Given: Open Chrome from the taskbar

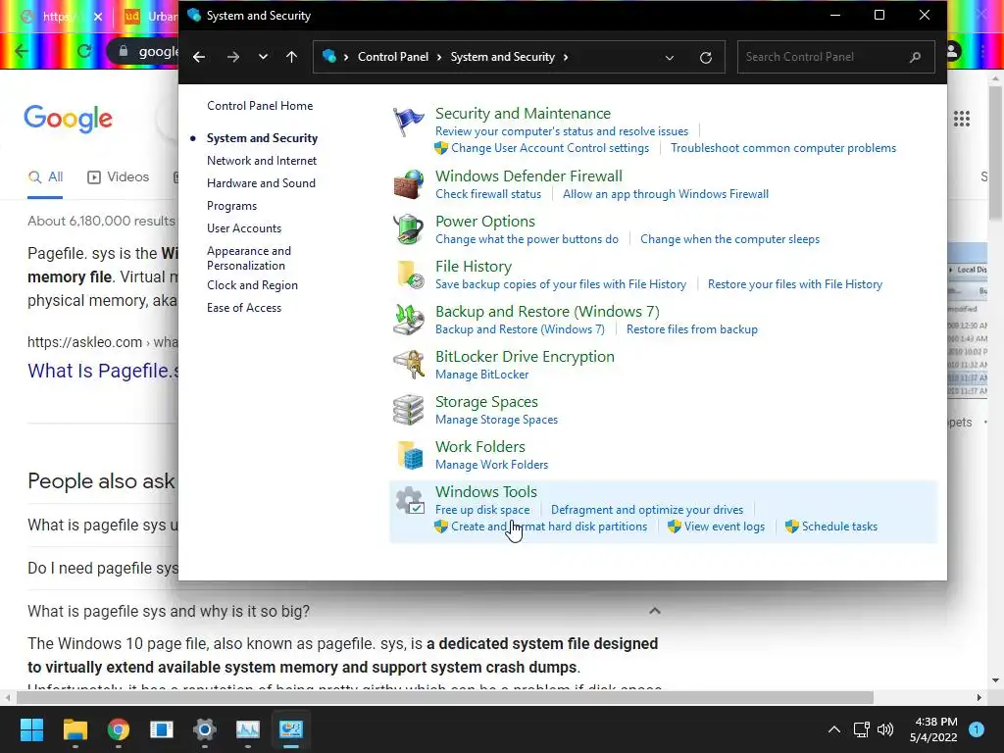Looking at the screenshot, I should pos(119,729).
